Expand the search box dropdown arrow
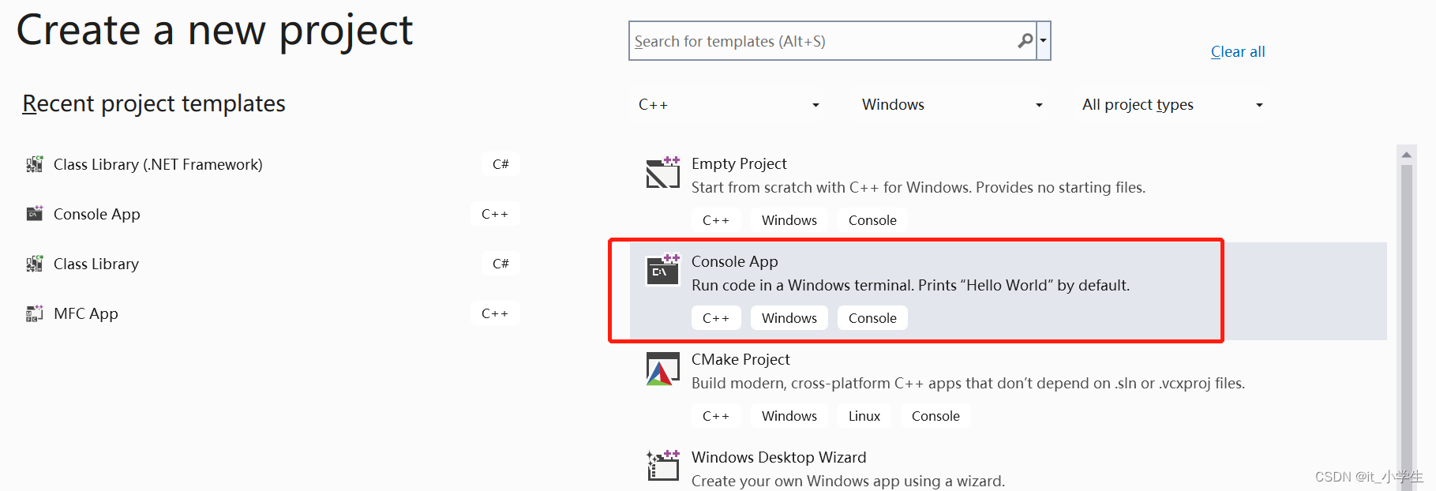 coord(1044,40)
